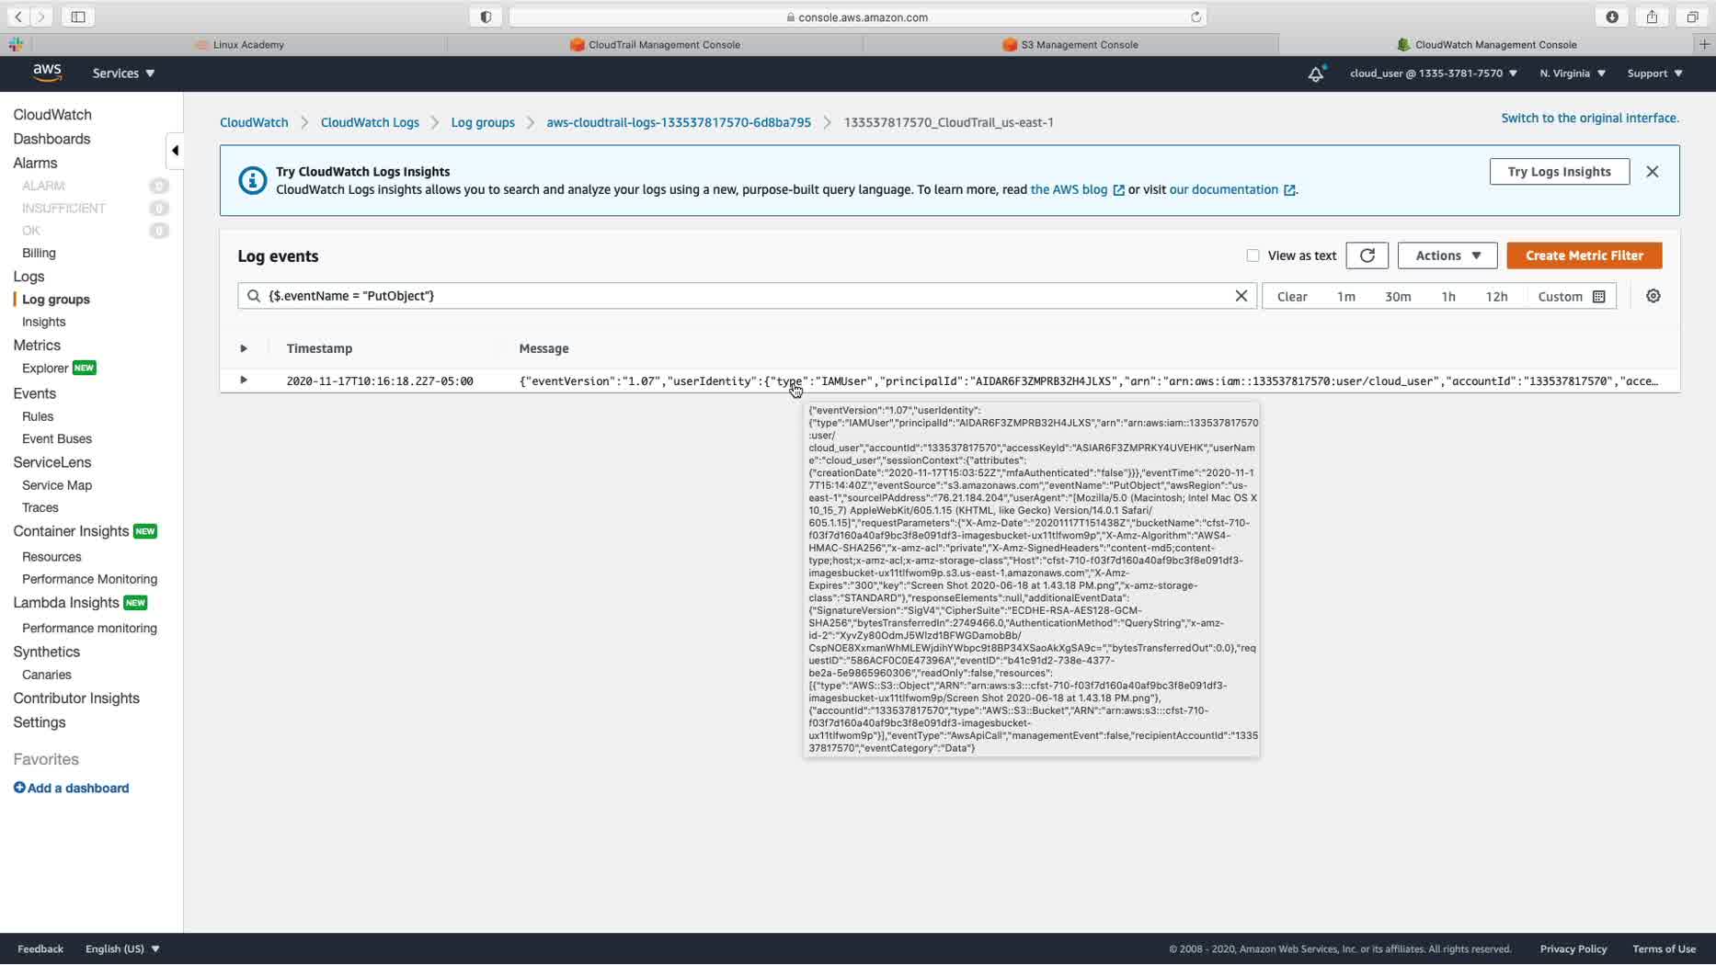This screenshot has height=965, width=1716.
Task: Open the cloud_user account dropdown
Action: pos(1433,74)
